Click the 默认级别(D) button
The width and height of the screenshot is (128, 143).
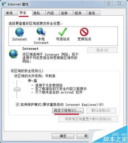[101, 111]
